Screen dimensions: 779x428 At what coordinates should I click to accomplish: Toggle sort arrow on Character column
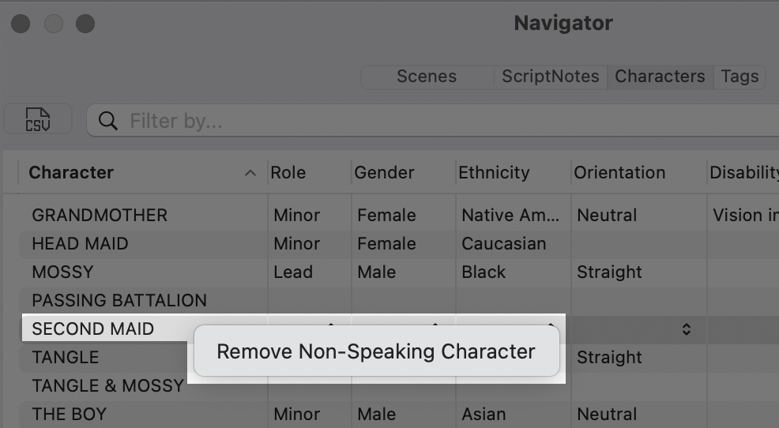coord(250,173)
